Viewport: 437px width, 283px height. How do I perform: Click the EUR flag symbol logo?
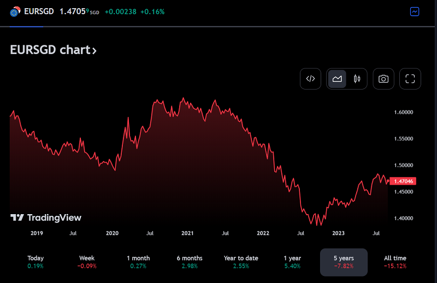pos(15,11)
